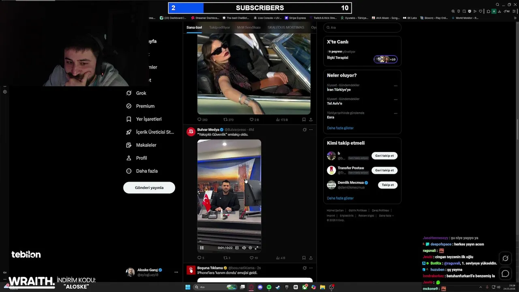
Task: Click the Gönderi yayınla button
Action: (149, 188)
